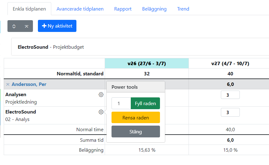269x165 pixels.
Task: Click the Summa tid row label
Action: click(92, 140)
